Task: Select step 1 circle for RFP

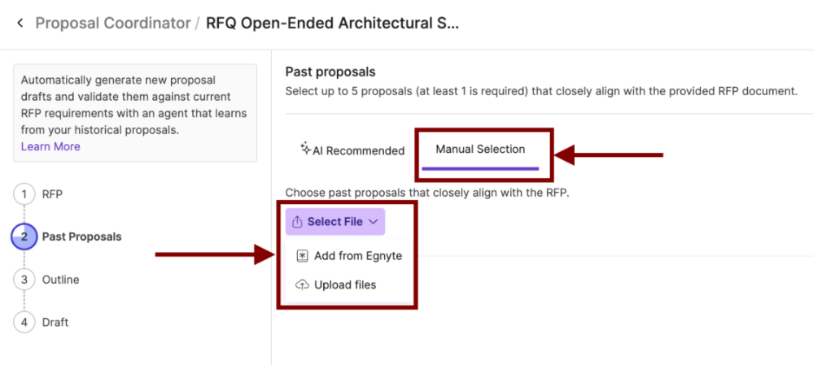Action: click(x=24, y=194)
